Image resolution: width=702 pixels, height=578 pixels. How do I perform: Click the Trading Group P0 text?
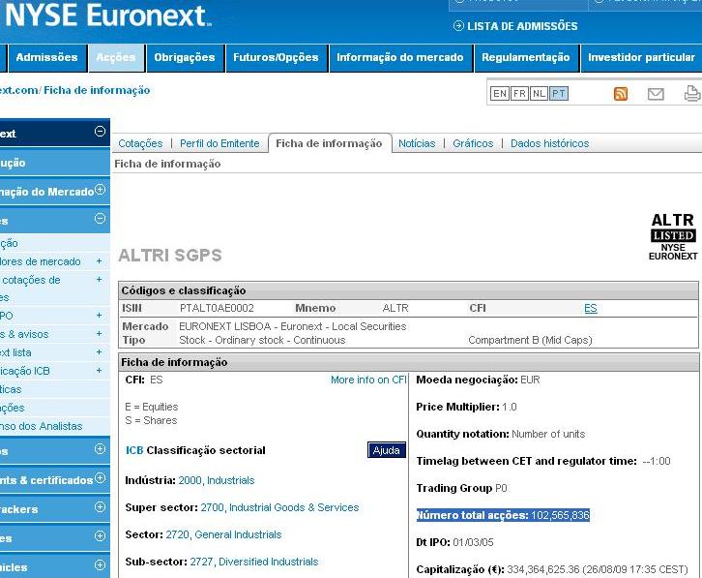click(461, 488)
